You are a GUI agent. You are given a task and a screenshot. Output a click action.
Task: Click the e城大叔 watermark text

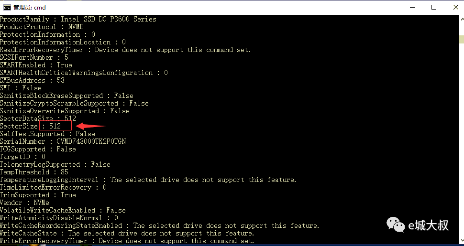pos(428,225)
